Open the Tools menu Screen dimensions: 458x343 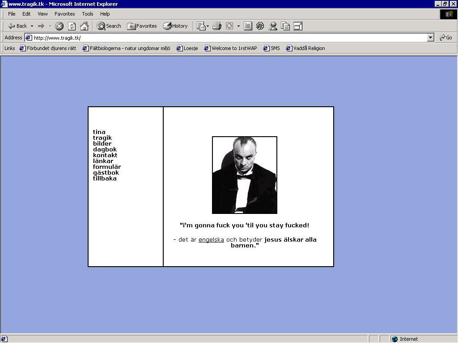point(87,14)
